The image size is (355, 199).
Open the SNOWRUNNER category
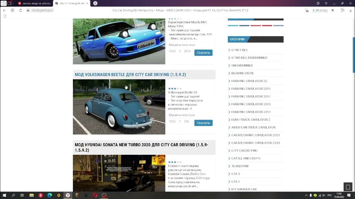[x=242, y=66]
